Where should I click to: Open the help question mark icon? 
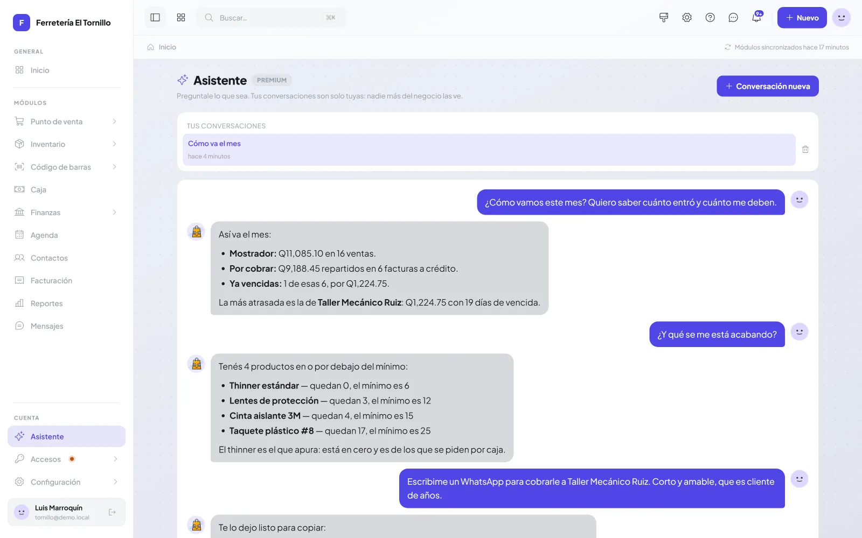click(x=710, y=18)
